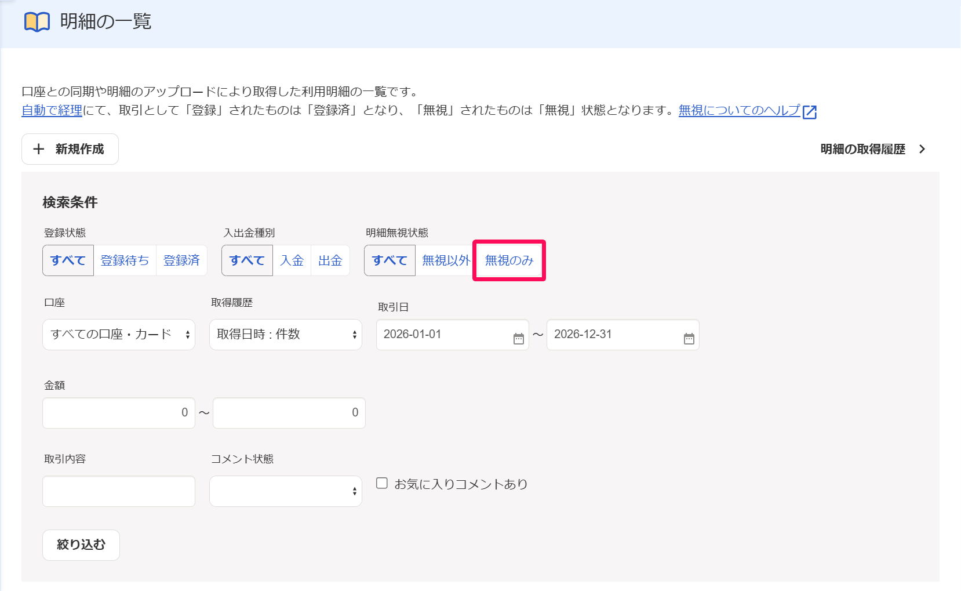Click the end date field 2026-12-31
Screen dimensions: 961x591
[x=623, y=335]
